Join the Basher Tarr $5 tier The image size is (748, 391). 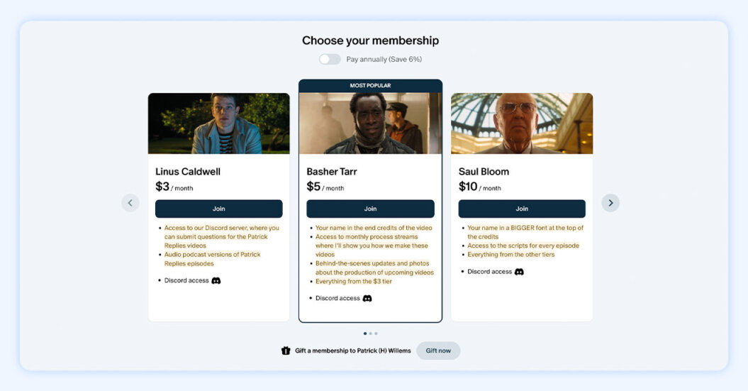[x=370, y=209]
